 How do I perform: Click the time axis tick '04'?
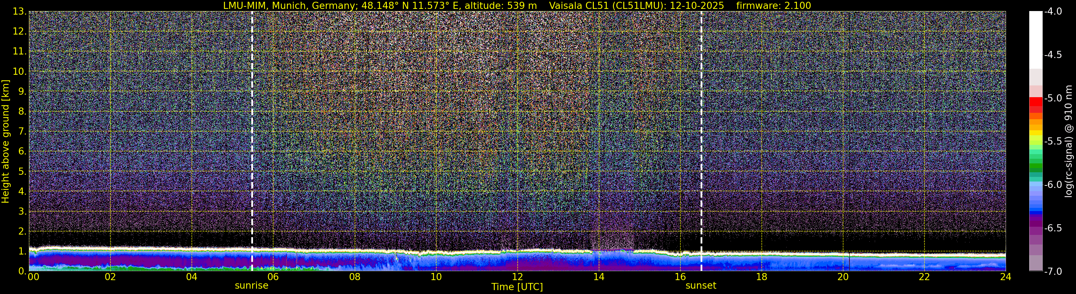[191, 277]
